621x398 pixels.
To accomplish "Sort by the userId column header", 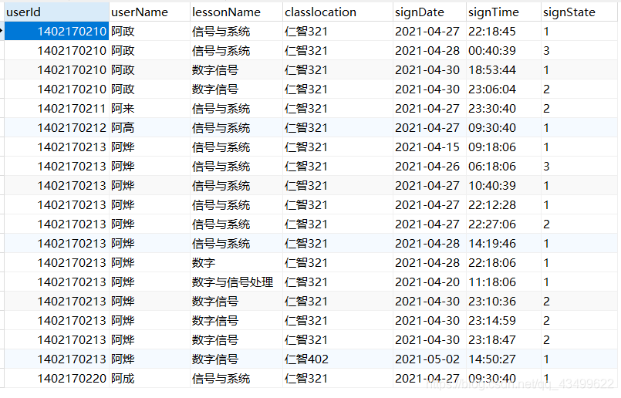I will 56,12.
